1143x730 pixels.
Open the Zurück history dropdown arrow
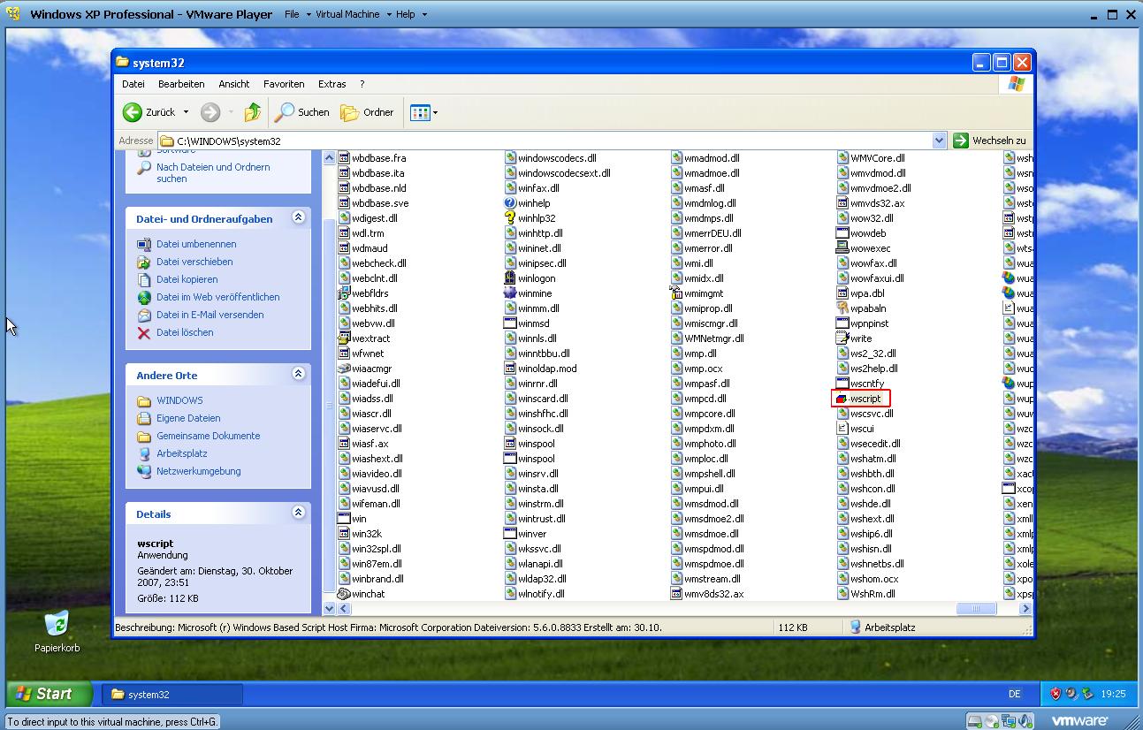(186, 112)
